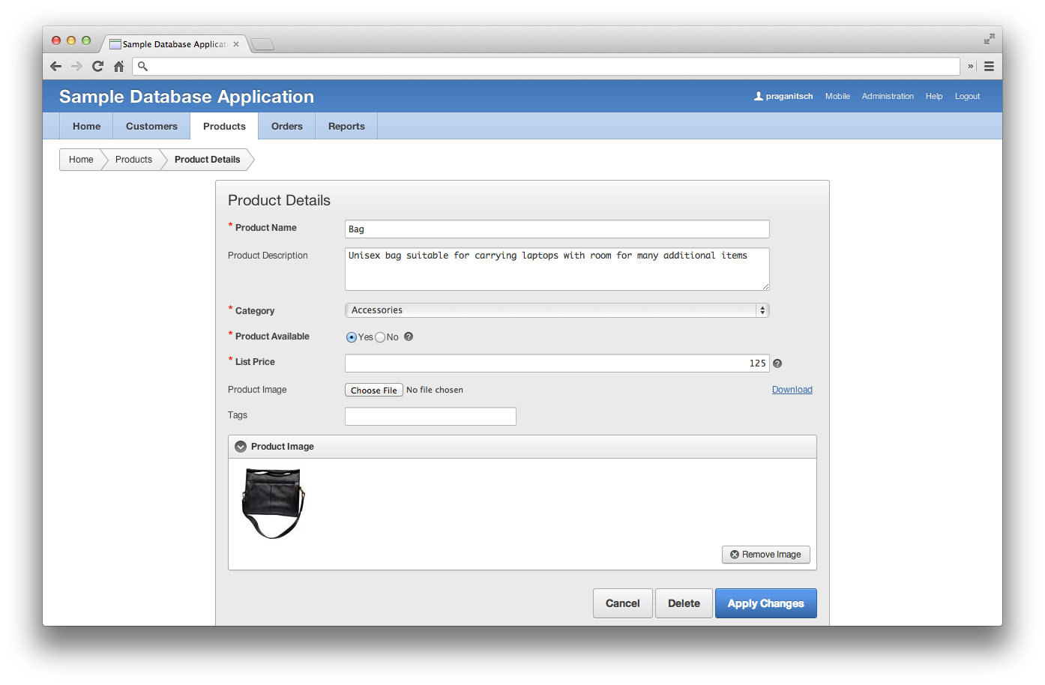1045x685 pixels.
Task: Open the Category dropdown
Action: [x=557, y=310]
